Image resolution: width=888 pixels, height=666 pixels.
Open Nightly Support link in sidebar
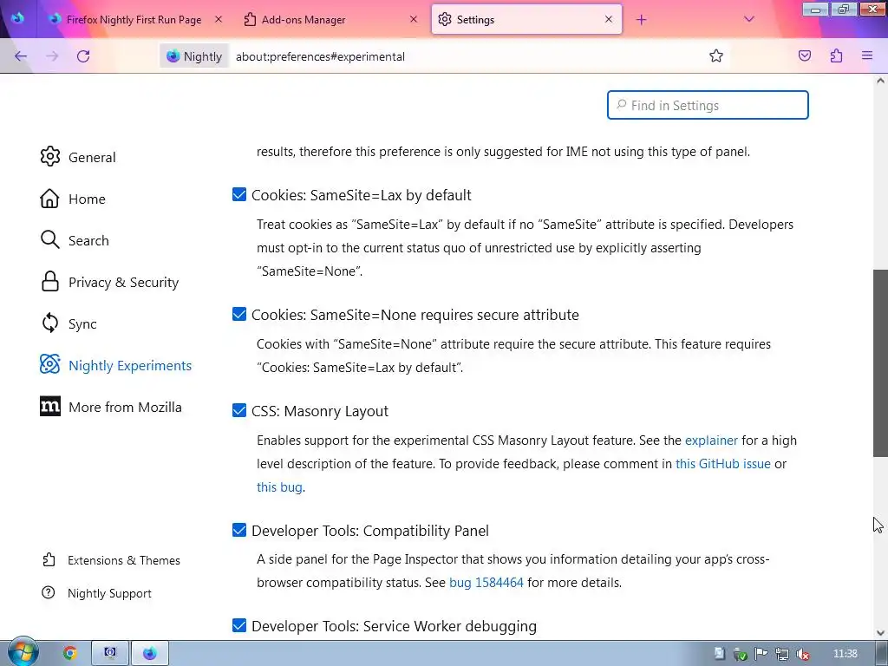coord(109,593)
